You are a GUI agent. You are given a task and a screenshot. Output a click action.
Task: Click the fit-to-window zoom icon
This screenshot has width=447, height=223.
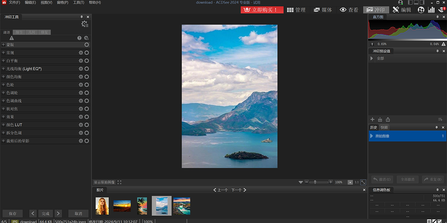pyautogui.click(x=363, y=182)
